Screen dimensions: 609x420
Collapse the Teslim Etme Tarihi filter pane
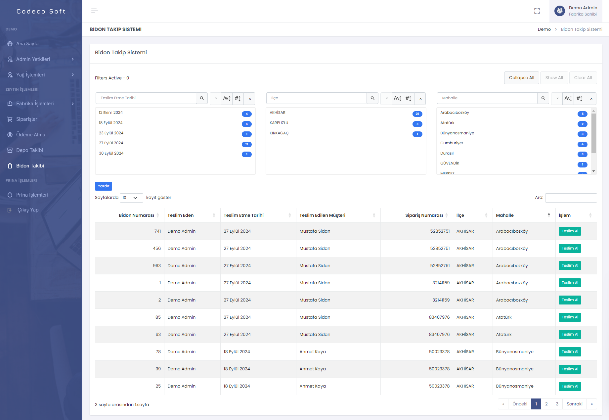[250, 99]
